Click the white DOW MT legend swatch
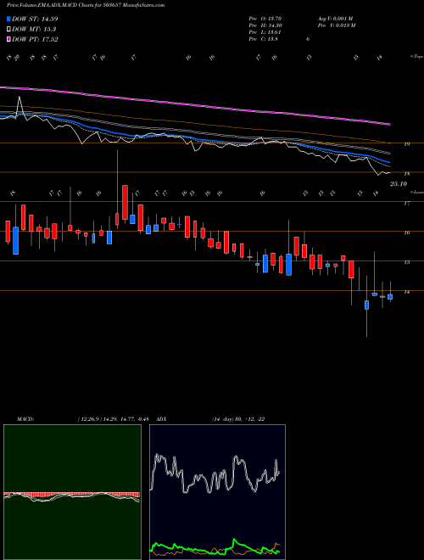Viewport: 424px width, 560px height. point(9,30)
